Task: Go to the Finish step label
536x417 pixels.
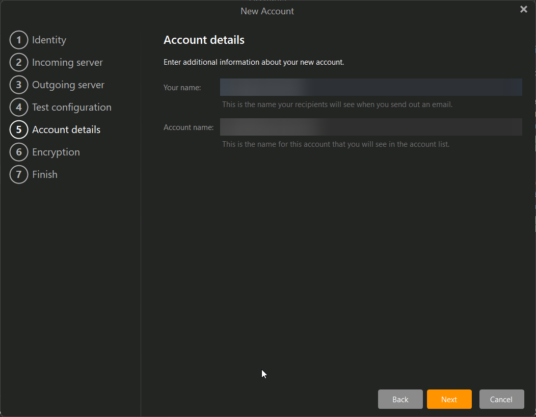Action: pos(45,174)
